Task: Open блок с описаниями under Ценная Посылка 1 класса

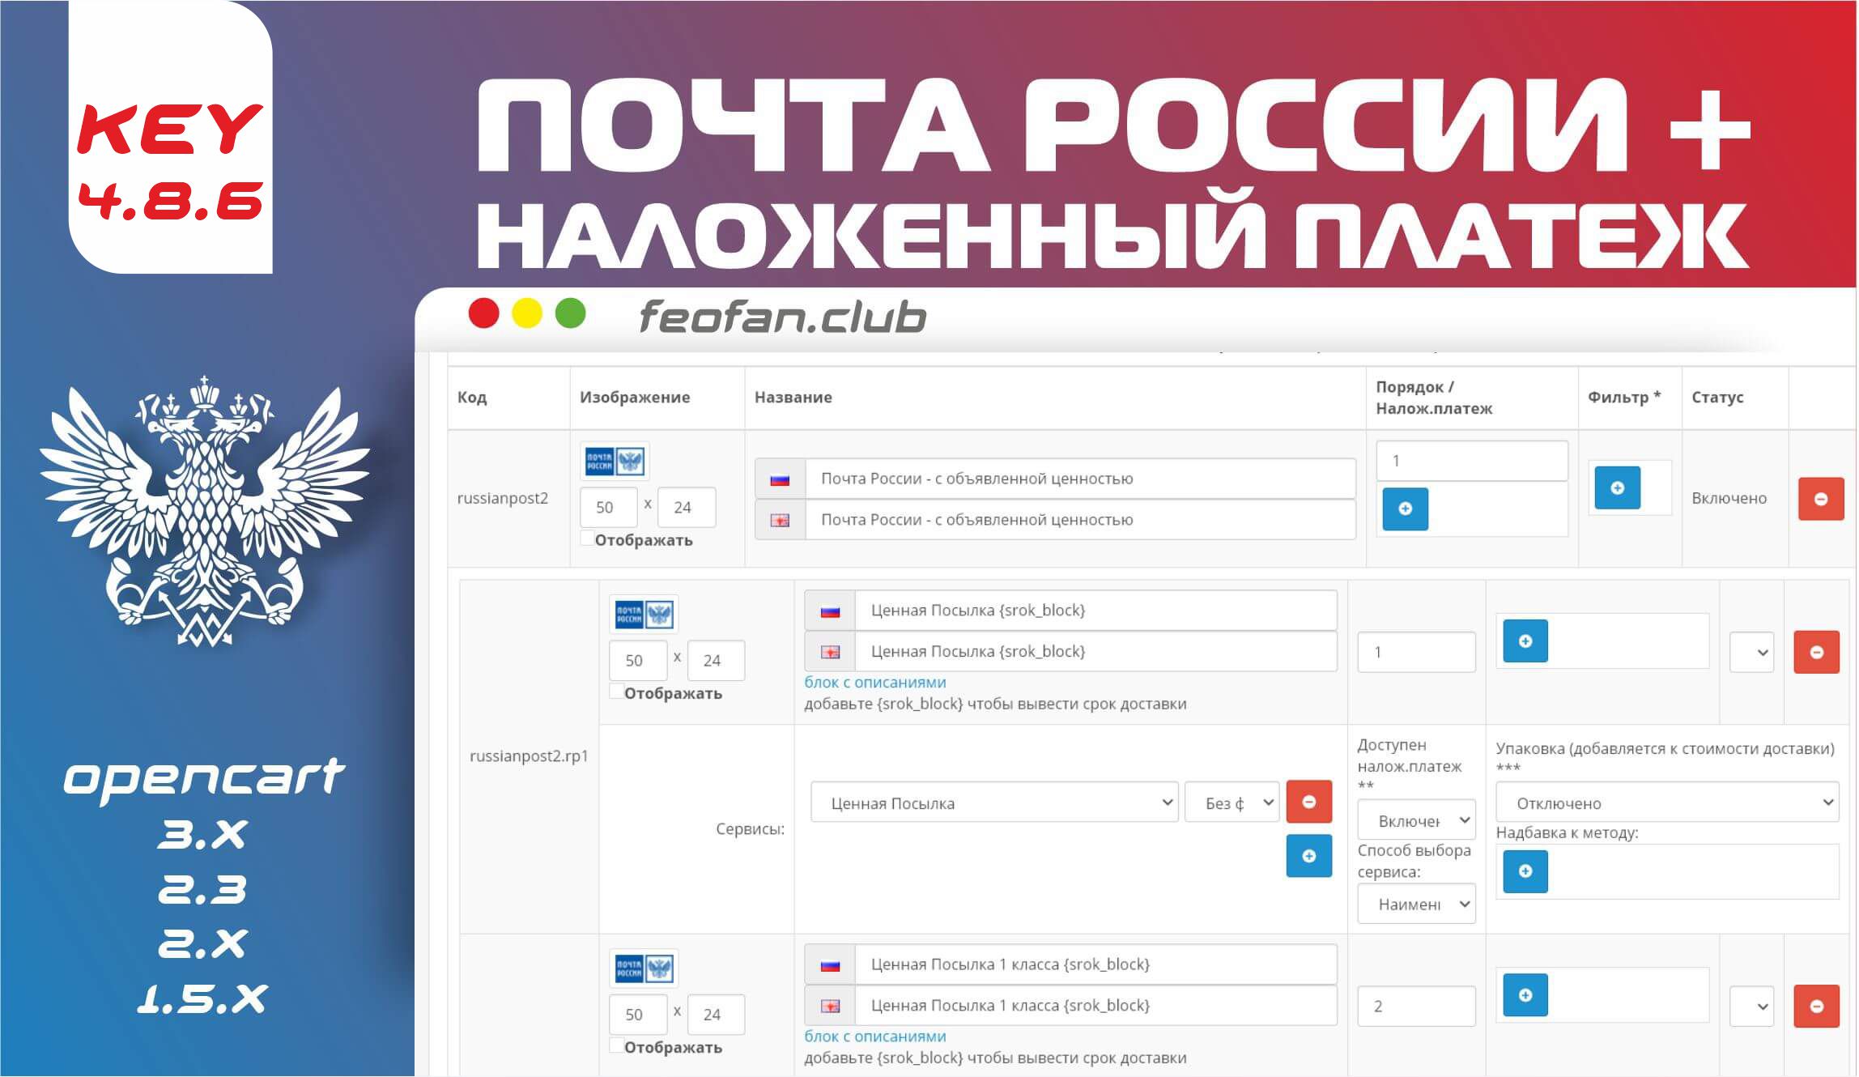Action: pyautogui.click(x=875, y=1037)
